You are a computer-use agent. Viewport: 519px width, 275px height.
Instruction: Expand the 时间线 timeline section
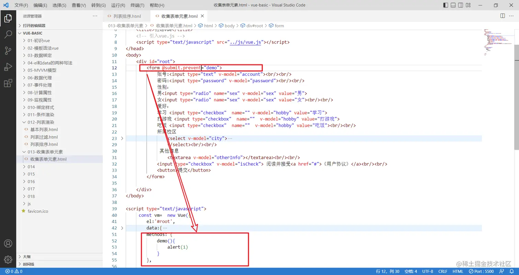point(59,264)
